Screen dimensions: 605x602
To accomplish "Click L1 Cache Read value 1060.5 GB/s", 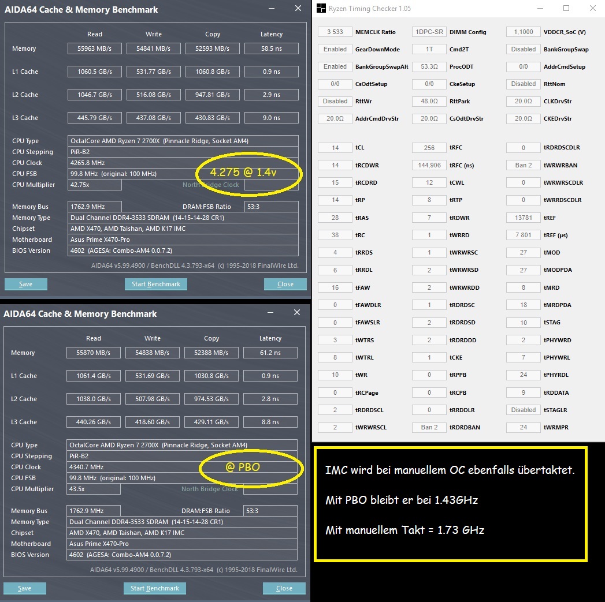I will 95,72.
